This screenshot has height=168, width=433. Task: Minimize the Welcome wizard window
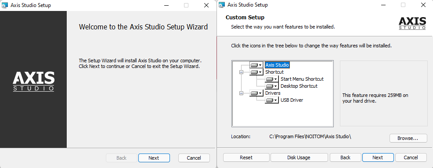pyautogui.click(x=166, y=5)
